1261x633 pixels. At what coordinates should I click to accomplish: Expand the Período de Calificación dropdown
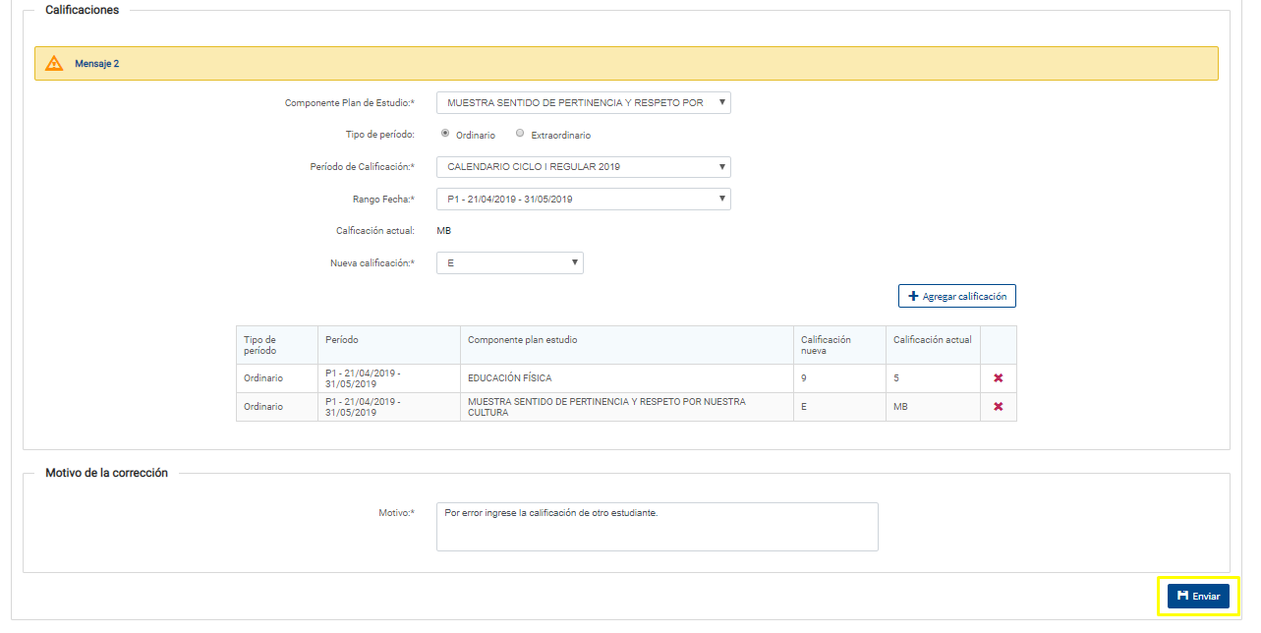583,167
